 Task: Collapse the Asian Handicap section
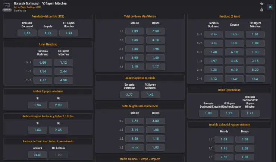(48, 44)
